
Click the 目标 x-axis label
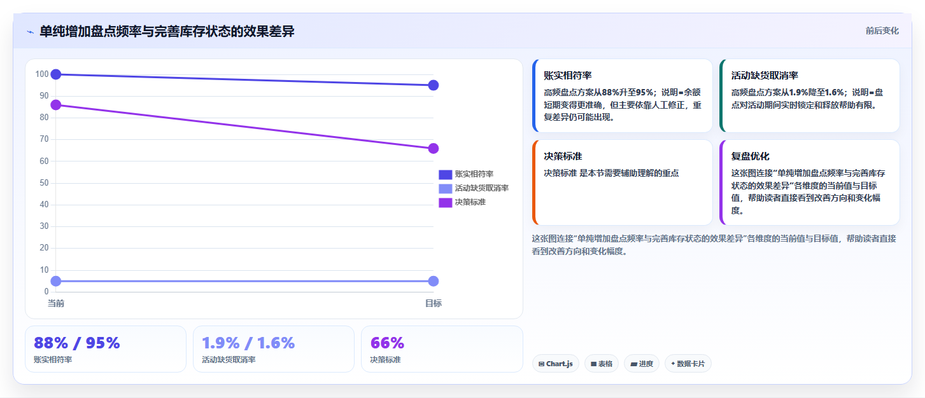pyautogui.click(x=434, y=303)
